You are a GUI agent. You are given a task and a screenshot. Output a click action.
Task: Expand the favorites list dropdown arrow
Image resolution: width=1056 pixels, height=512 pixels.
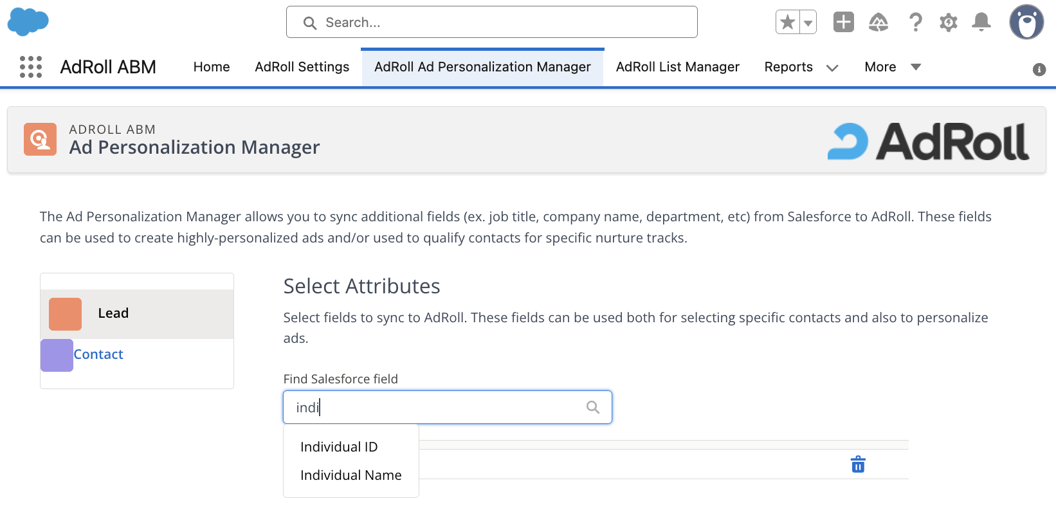coord(808,23)
